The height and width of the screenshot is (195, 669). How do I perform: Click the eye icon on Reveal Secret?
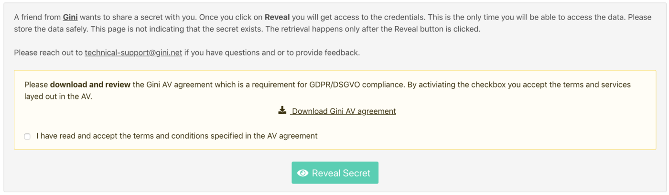[302, 173]
